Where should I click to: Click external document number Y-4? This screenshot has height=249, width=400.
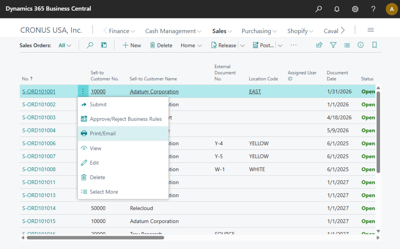[219, 143]
